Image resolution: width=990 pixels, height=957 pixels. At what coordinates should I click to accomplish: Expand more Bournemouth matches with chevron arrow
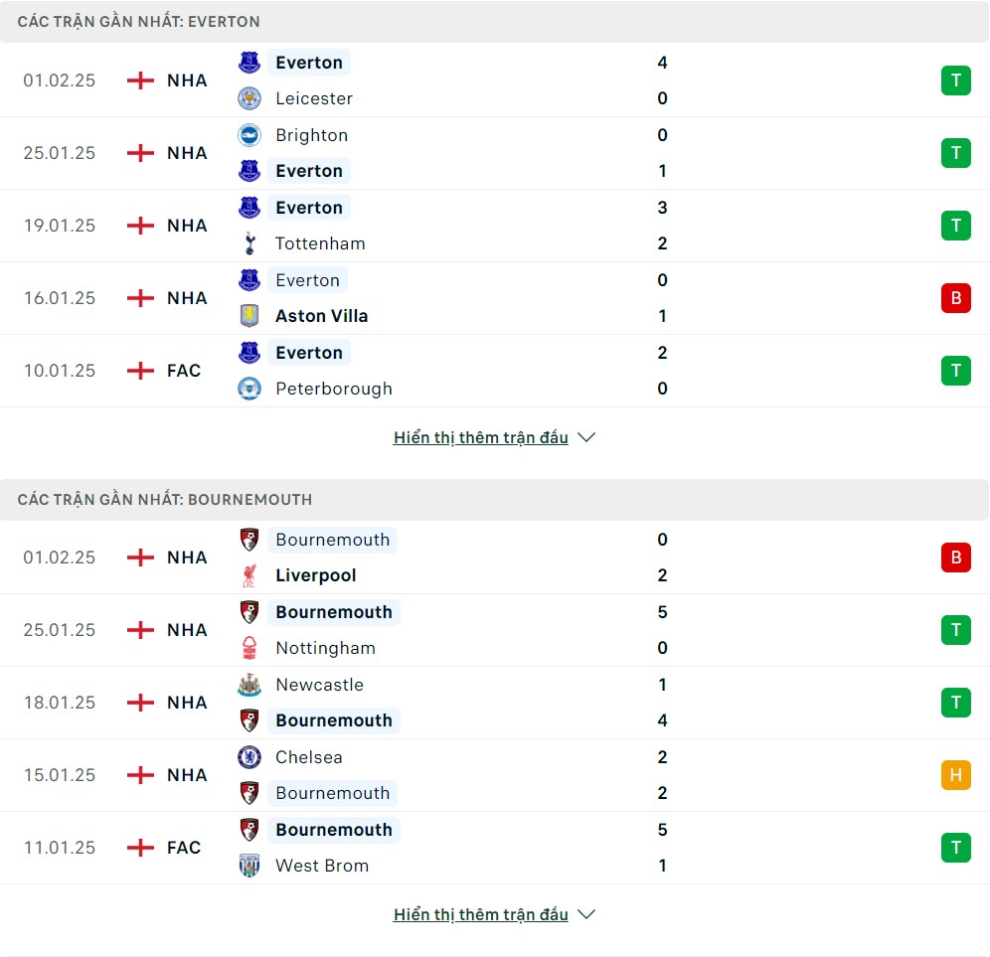pos(586,914)
